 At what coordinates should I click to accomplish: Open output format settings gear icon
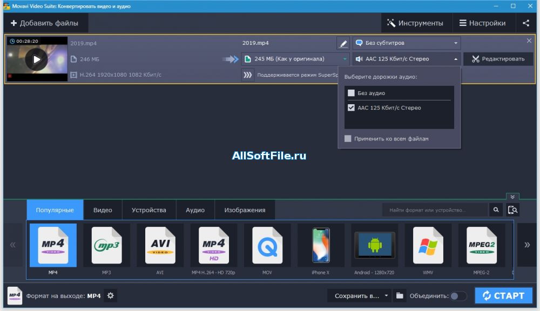(x=111, y=296)
